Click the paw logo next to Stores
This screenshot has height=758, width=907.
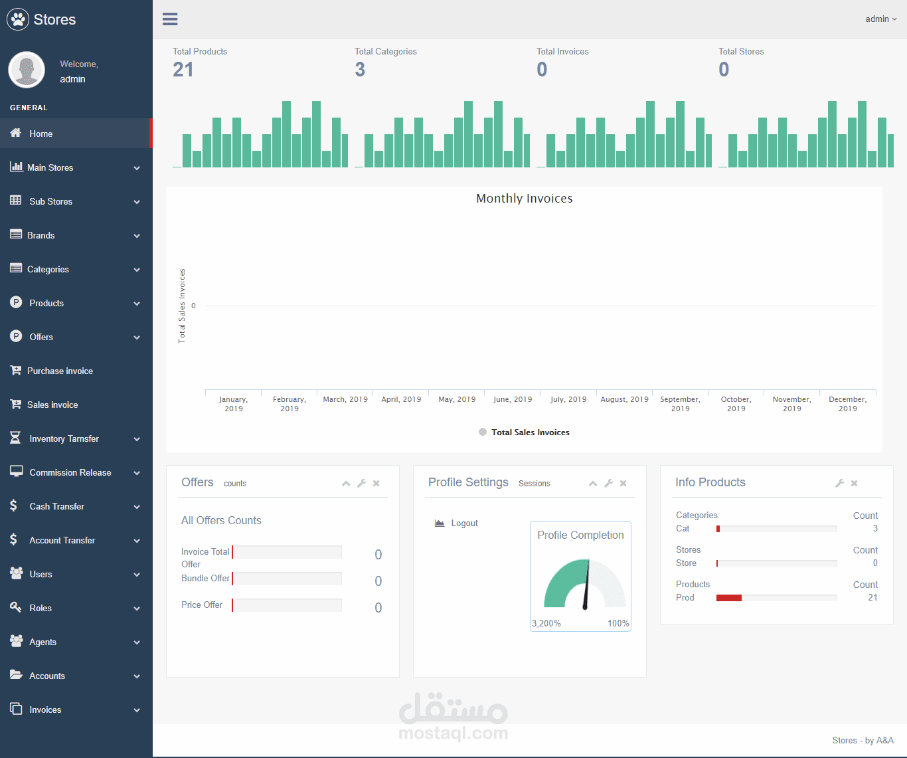click(18, 19)
